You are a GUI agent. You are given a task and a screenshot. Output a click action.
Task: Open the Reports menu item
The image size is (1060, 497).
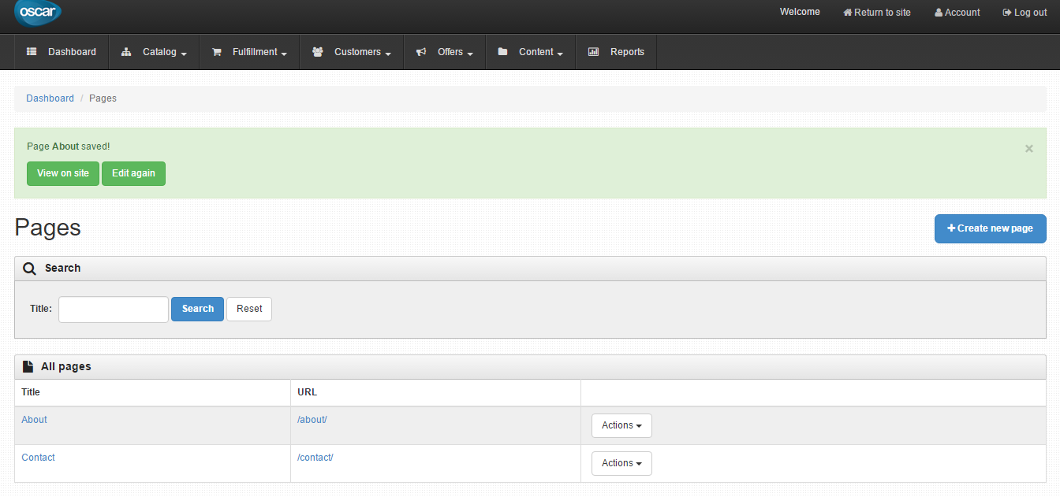pos(616,52)
